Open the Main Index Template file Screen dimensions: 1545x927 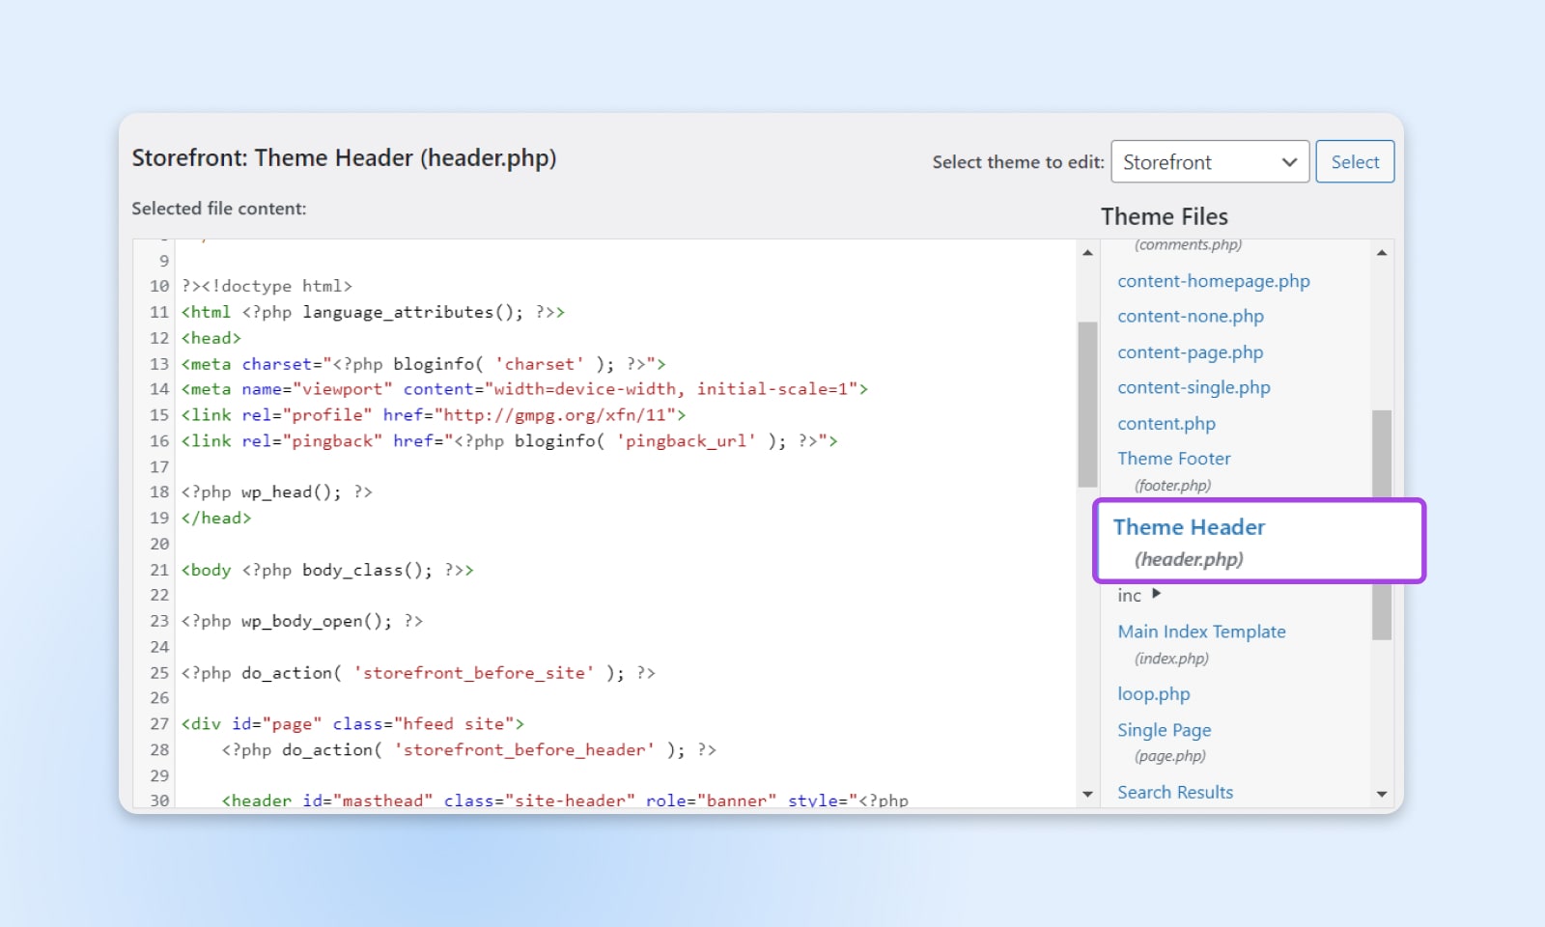(1201, 632)
